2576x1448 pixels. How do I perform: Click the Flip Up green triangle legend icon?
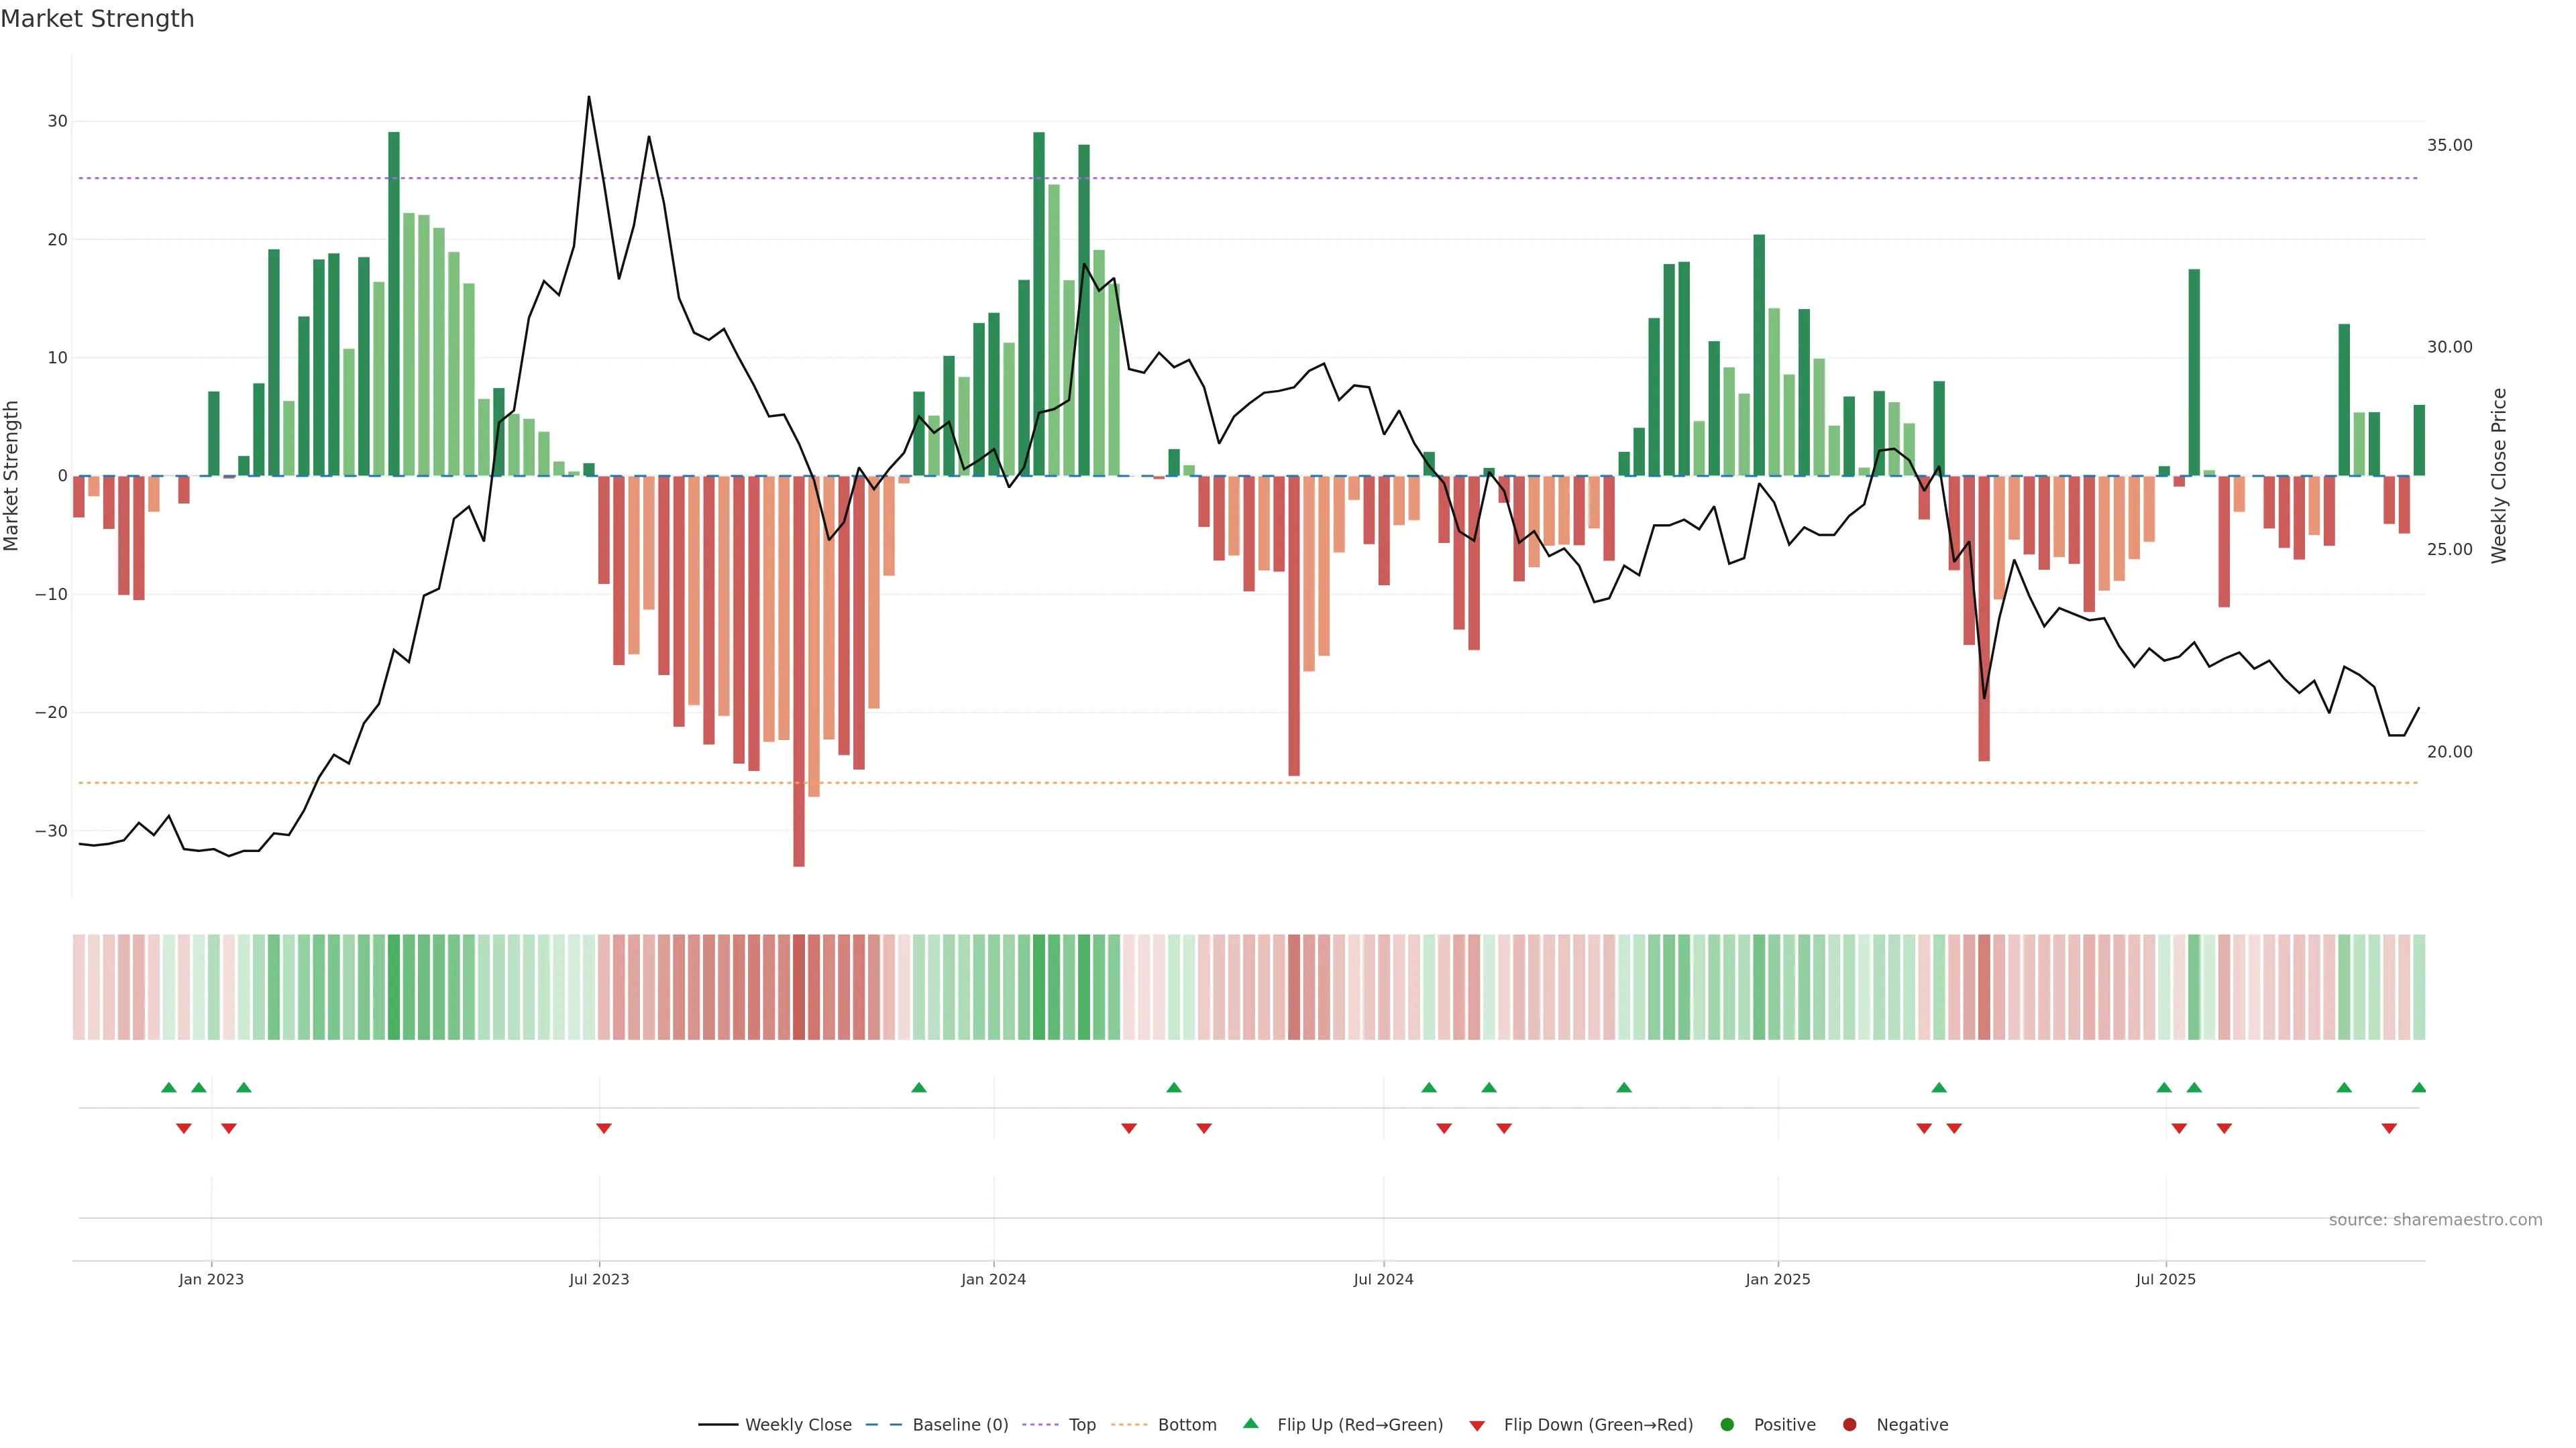click(x=1250, y=1423)
